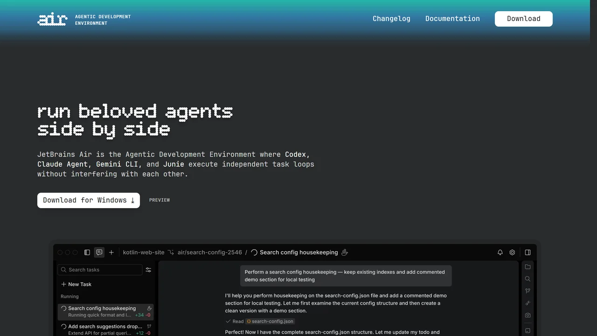Screen dimensions: 597x336
Task: Focus the Search tasks field
Action: click(x=100, y=270)
